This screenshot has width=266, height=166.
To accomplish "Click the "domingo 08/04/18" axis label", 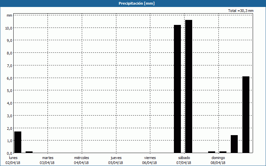I will click(218, 160).
